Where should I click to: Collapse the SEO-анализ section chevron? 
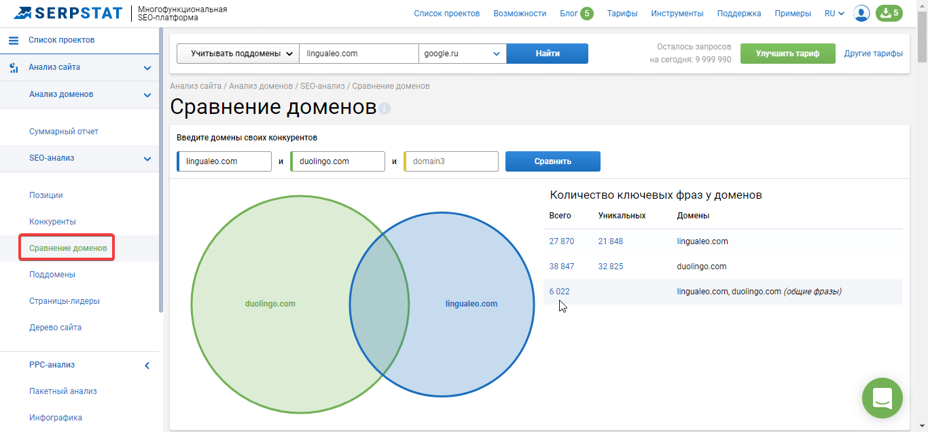click(147, 159)
